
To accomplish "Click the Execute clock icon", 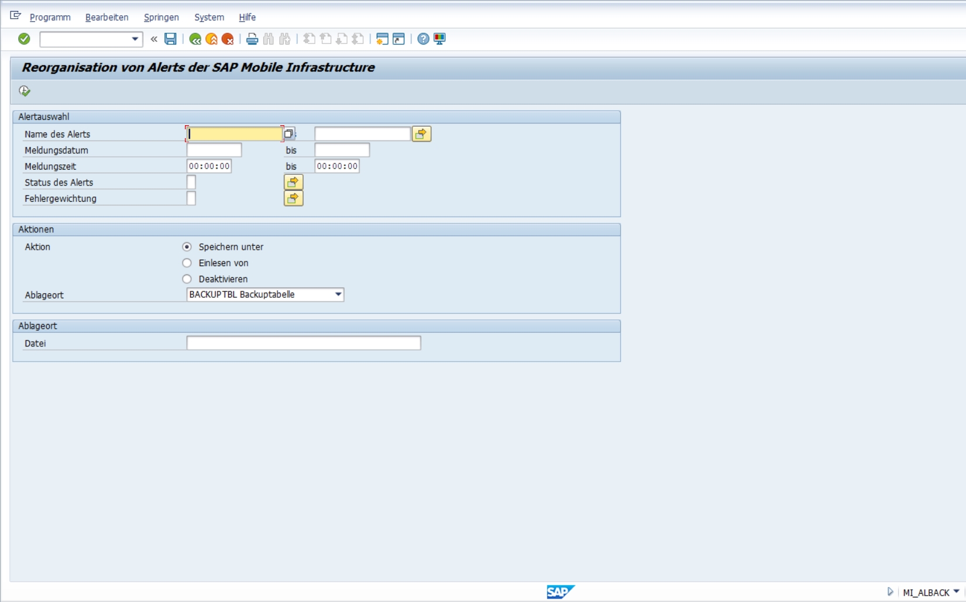I will coord(25,91).
